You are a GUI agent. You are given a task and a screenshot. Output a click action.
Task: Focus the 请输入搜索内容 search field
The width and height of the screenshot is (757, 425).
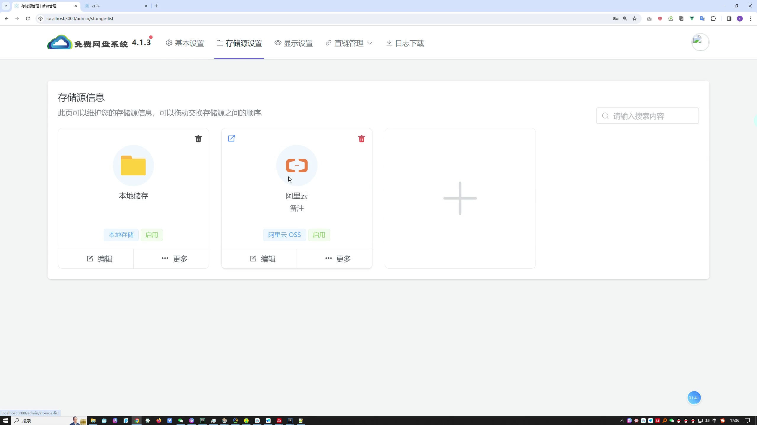(x=648, y=116)
